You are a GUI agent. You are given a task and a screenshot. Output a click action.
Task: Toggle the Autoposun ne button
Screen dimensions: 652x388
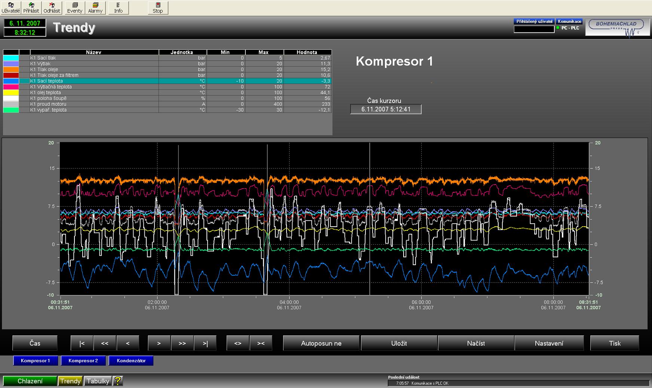point(321,343)
